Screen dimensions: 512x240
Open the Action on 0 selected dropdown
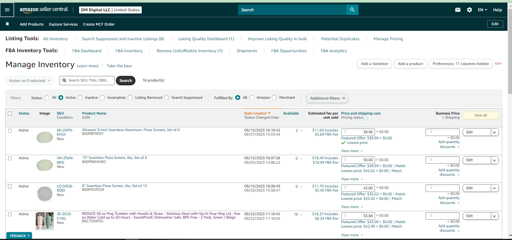(x=29, y=81)
